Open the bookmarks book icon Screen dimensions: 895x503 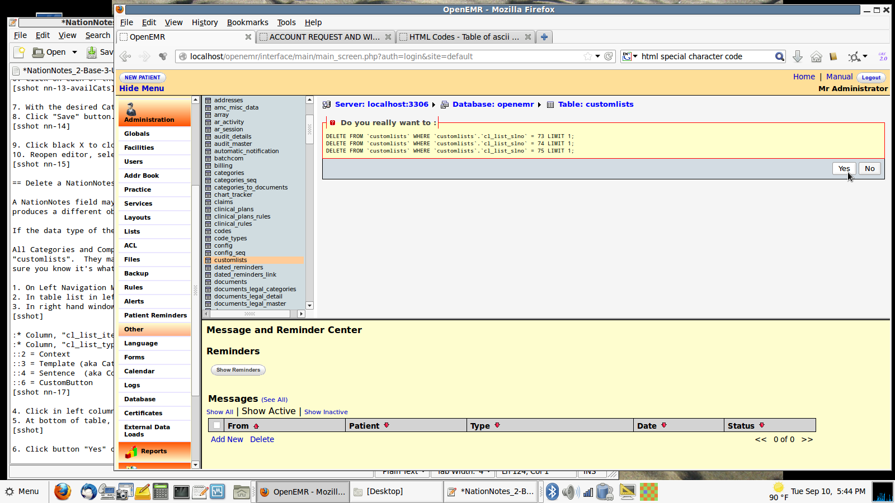833,56
